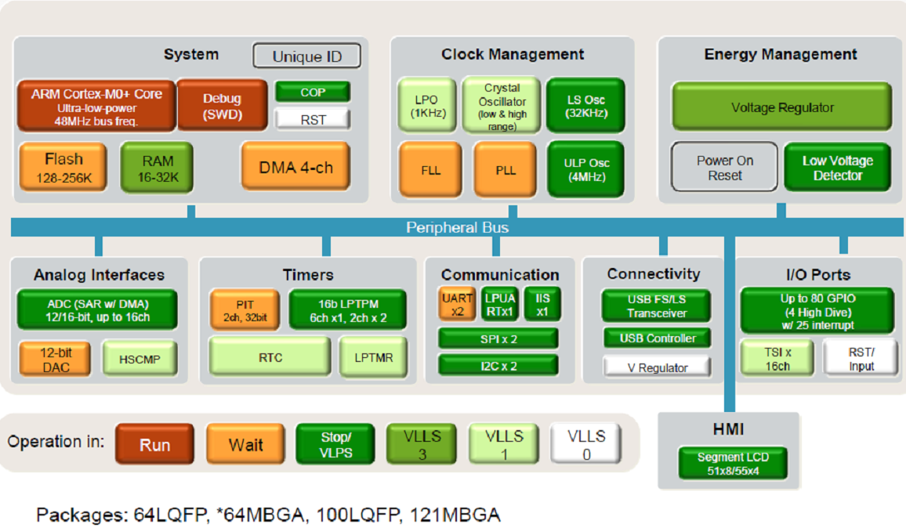Click the Low Voltage Detector block
The width and height of the screenshot is (906, 528).
837,168
